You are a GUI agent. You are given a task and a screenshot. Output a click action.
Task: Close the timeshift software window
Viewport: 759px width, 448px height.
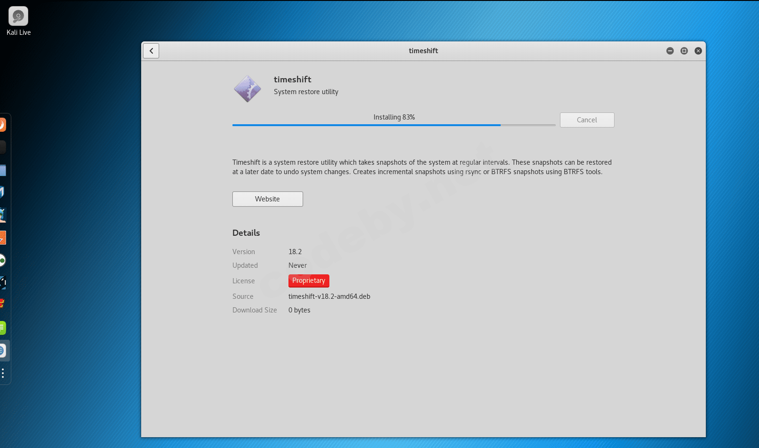(x=698, y=51)
